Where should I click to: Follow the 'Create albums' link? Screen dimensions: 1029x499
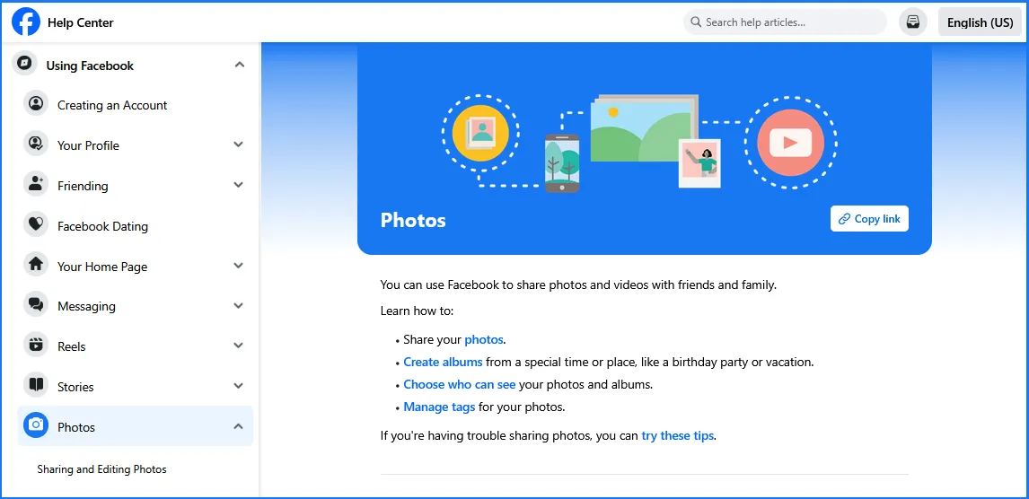click(443, 362)
